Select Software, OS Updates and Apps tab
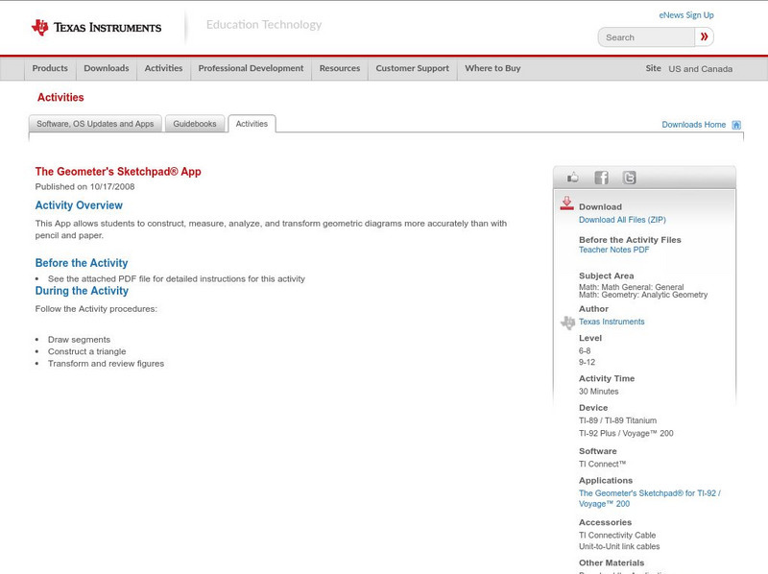This screenshot has width=768, height=574. pos(95,124)
